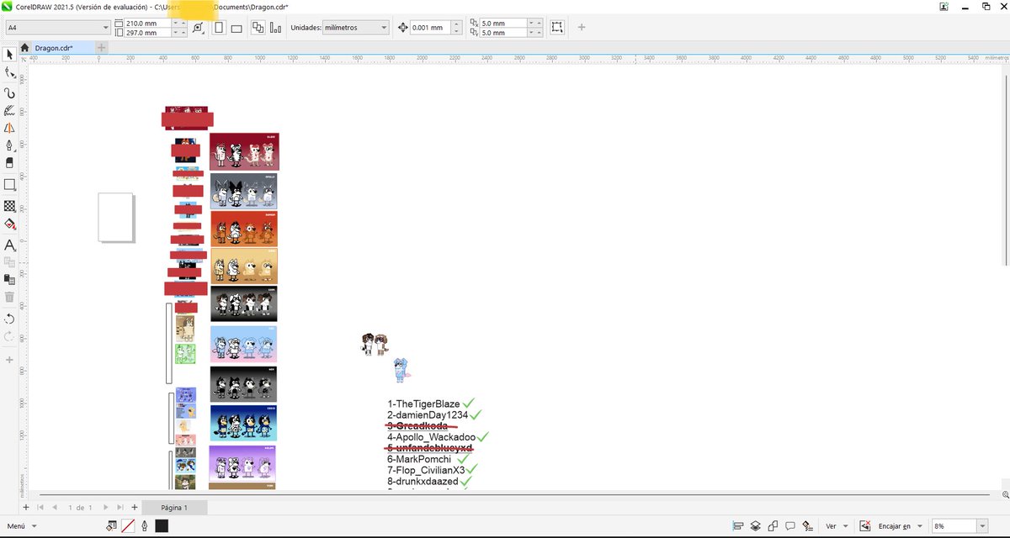Open a new document tab with plus
This screenshot has width=1010, height=538.
tap(101, 48)
